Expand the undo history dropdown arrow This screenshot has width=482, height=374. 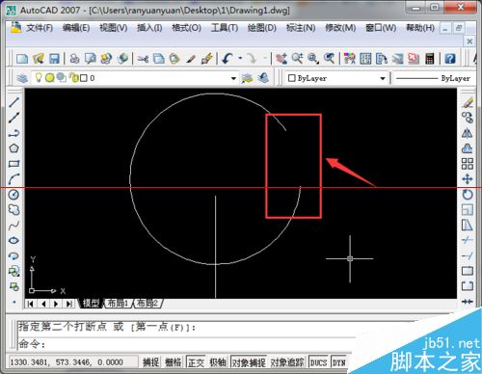coord(240,59)
